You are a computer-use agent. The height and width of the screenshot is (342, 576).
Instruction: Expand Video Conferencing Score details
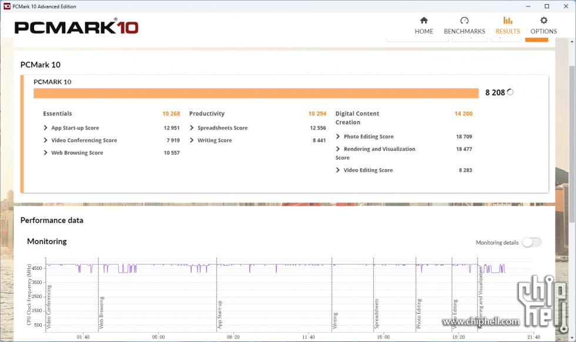46,140
